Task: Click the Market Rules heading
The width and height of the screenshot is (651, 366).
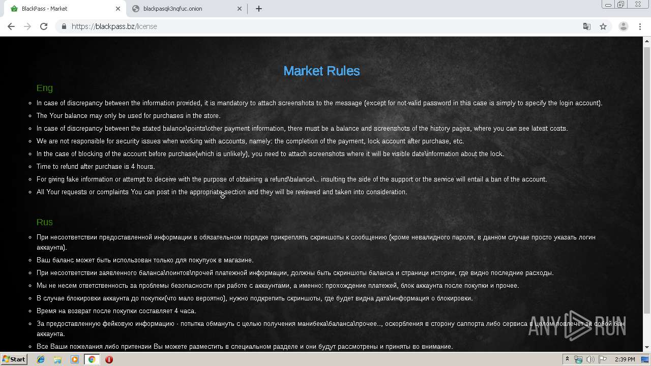Action: coord(321,71)
